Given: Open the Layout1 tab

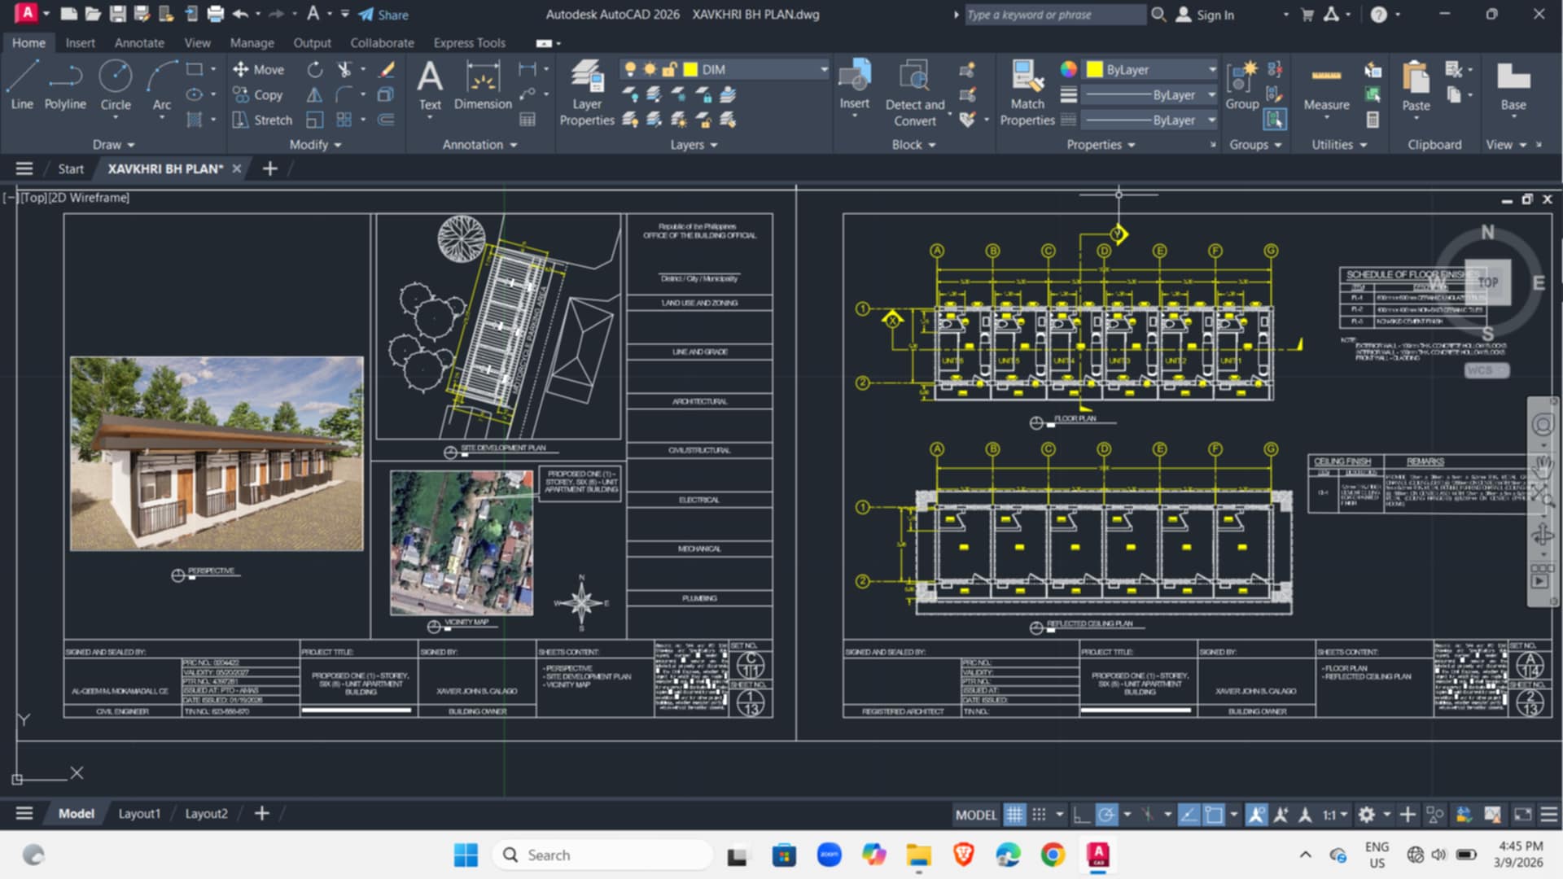Looking at the screenshot, I should click(139, 813).
